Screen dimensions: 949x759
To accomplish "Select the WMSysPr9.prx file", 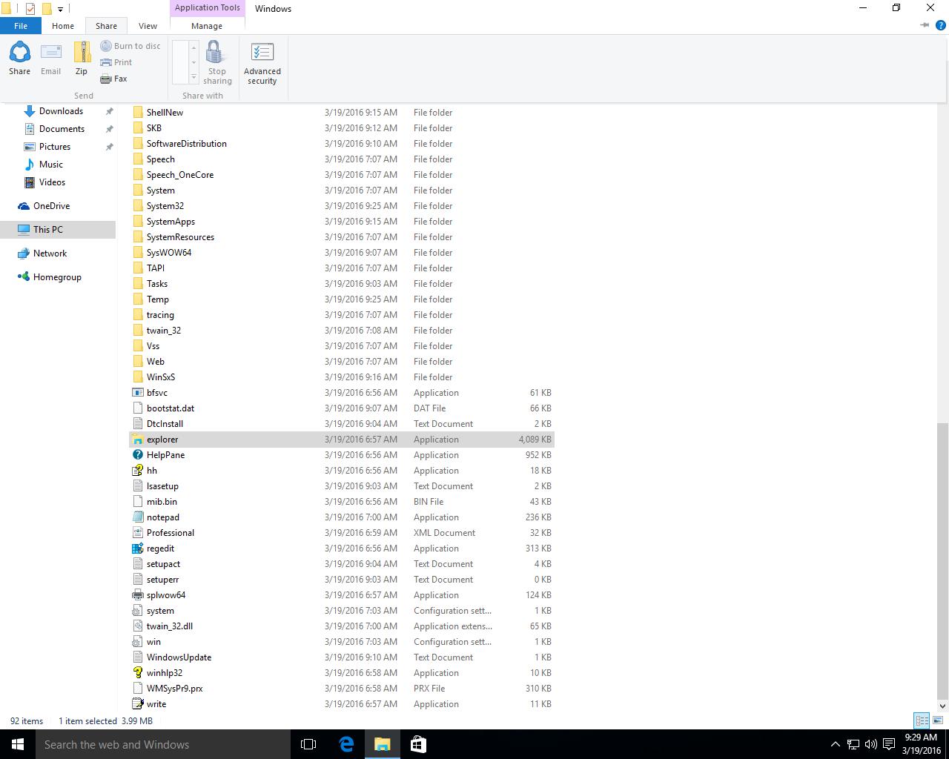I will (342, 689).
